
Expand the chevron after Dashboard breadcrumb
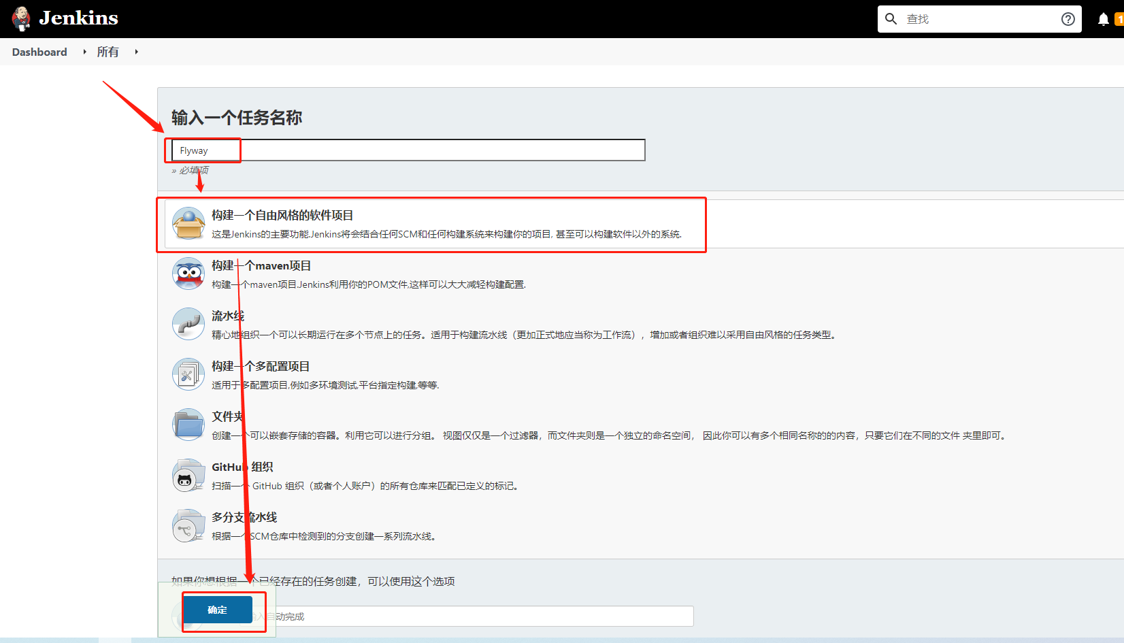[84, 52]
